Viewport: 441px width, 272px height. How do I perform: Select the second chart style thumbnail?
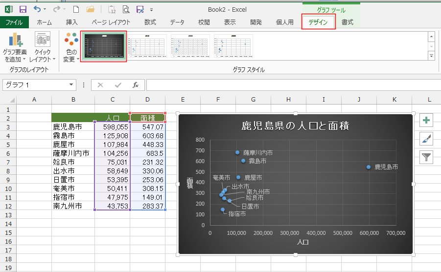(x=148, y=47)
